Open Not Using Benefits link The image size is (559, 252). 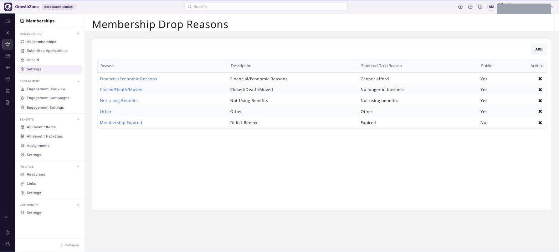(x=119, y=101)
